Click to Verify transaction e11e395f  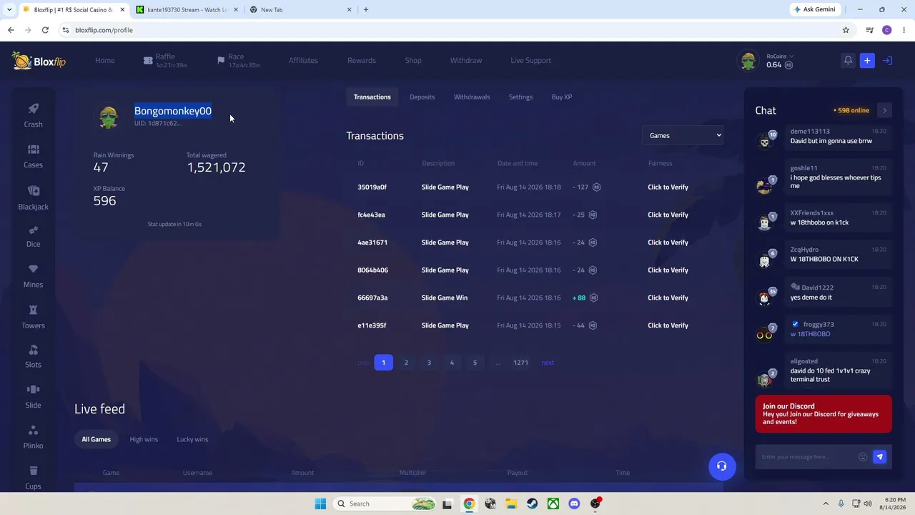click(x=668, y=325)
